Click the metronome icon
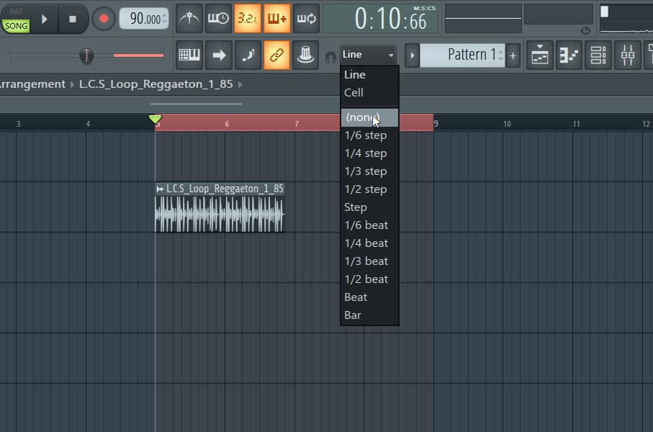 189,19
